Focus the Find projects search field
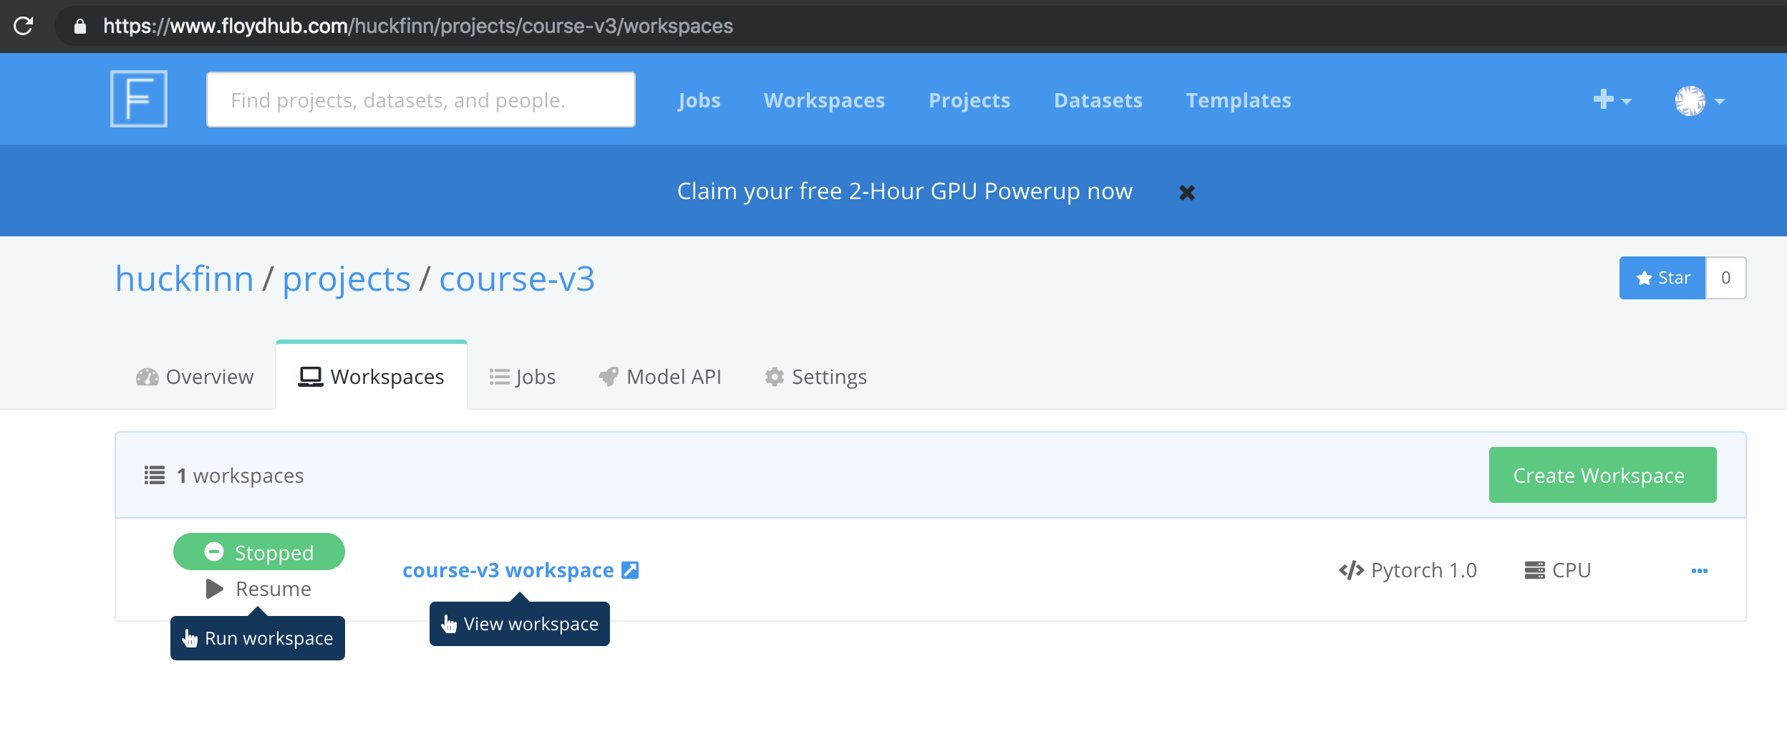This screenshot has width=1787, height=732. point(420,100)
